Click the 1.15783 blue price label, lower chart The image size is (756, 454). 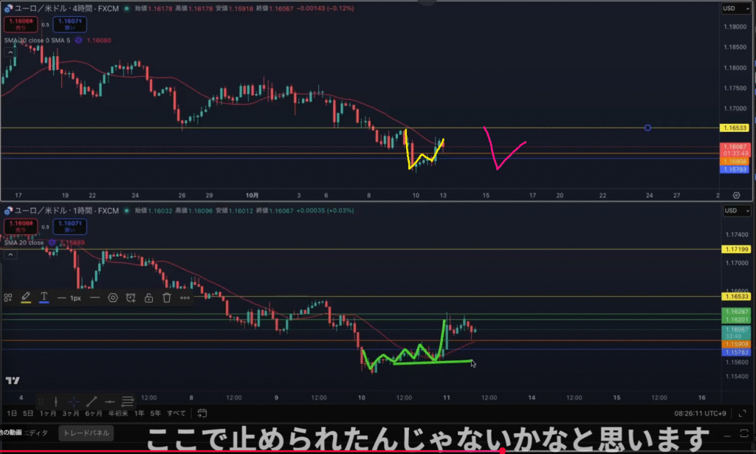(736, 352)
